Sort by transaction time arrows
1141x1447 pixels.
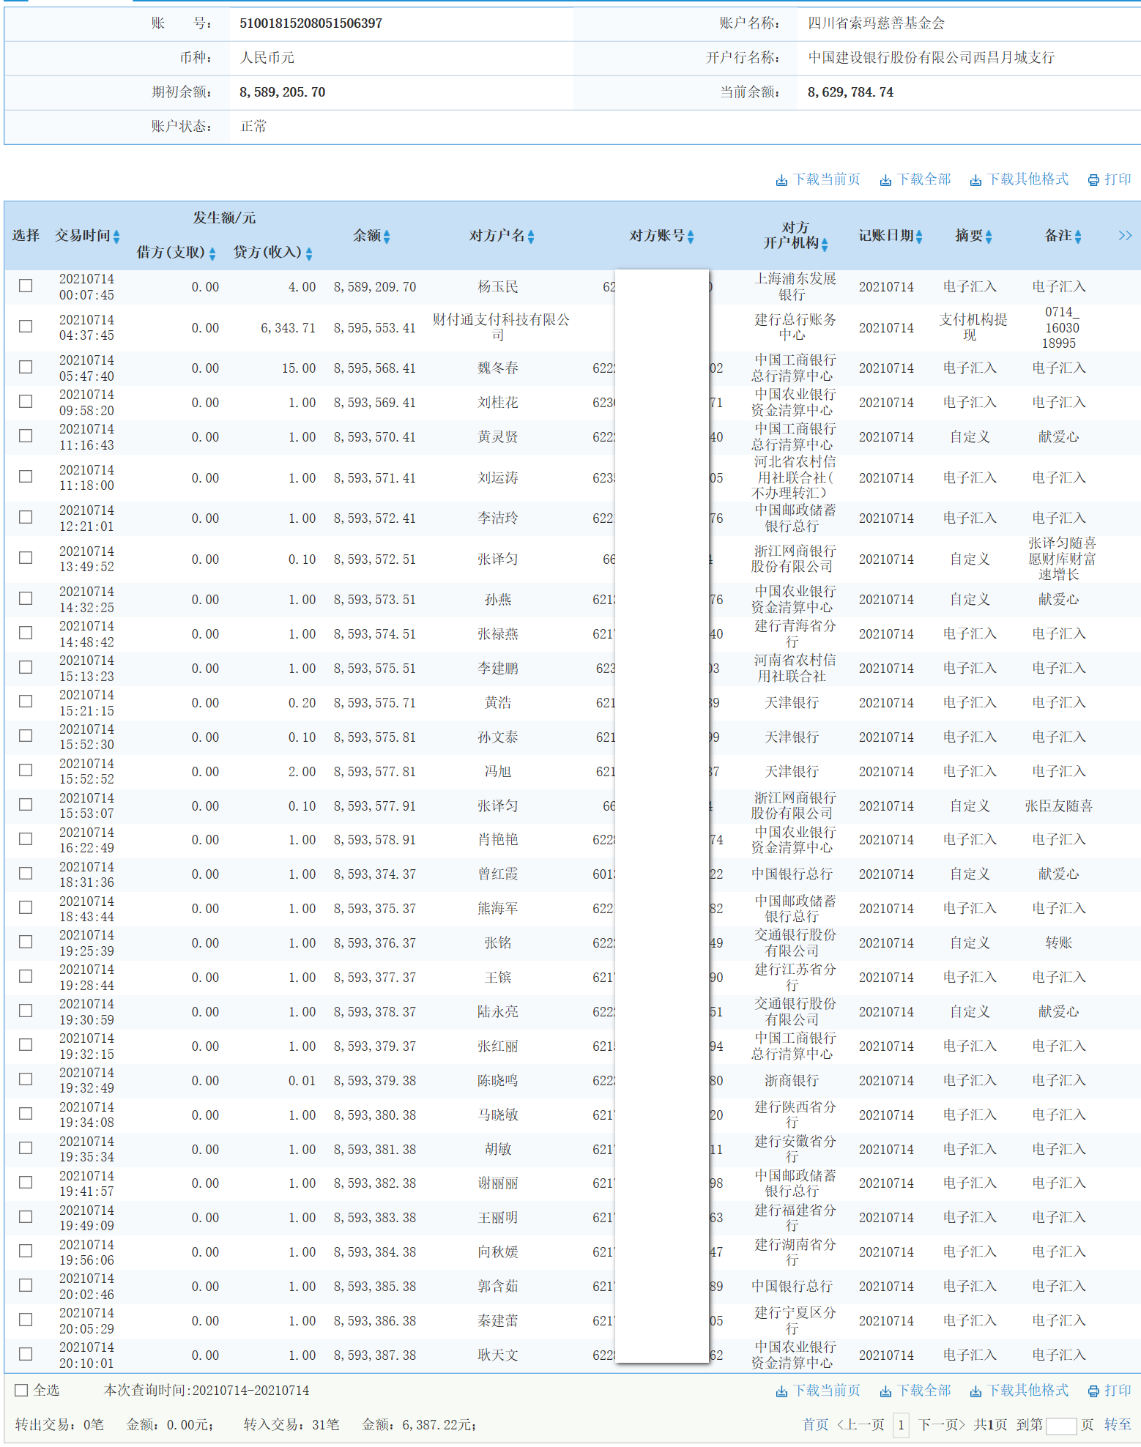(116, 237)
